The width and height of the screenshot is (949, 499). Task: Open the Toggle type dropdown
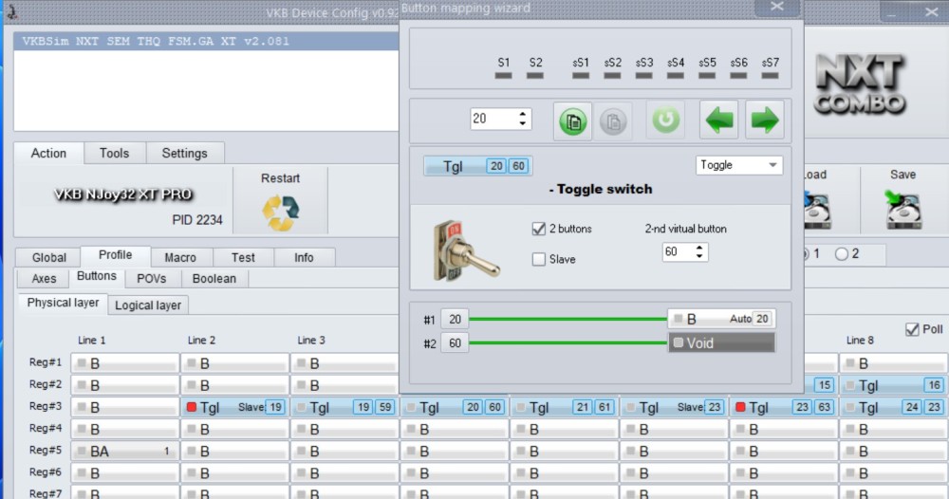[x=739, y=165]
